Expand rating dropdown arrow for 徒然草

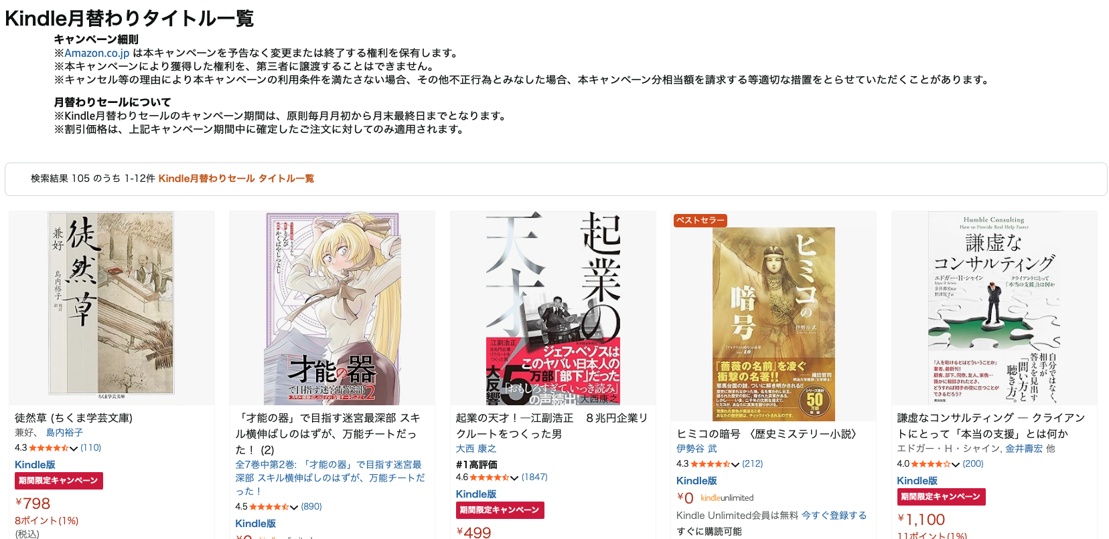[74, 448]
